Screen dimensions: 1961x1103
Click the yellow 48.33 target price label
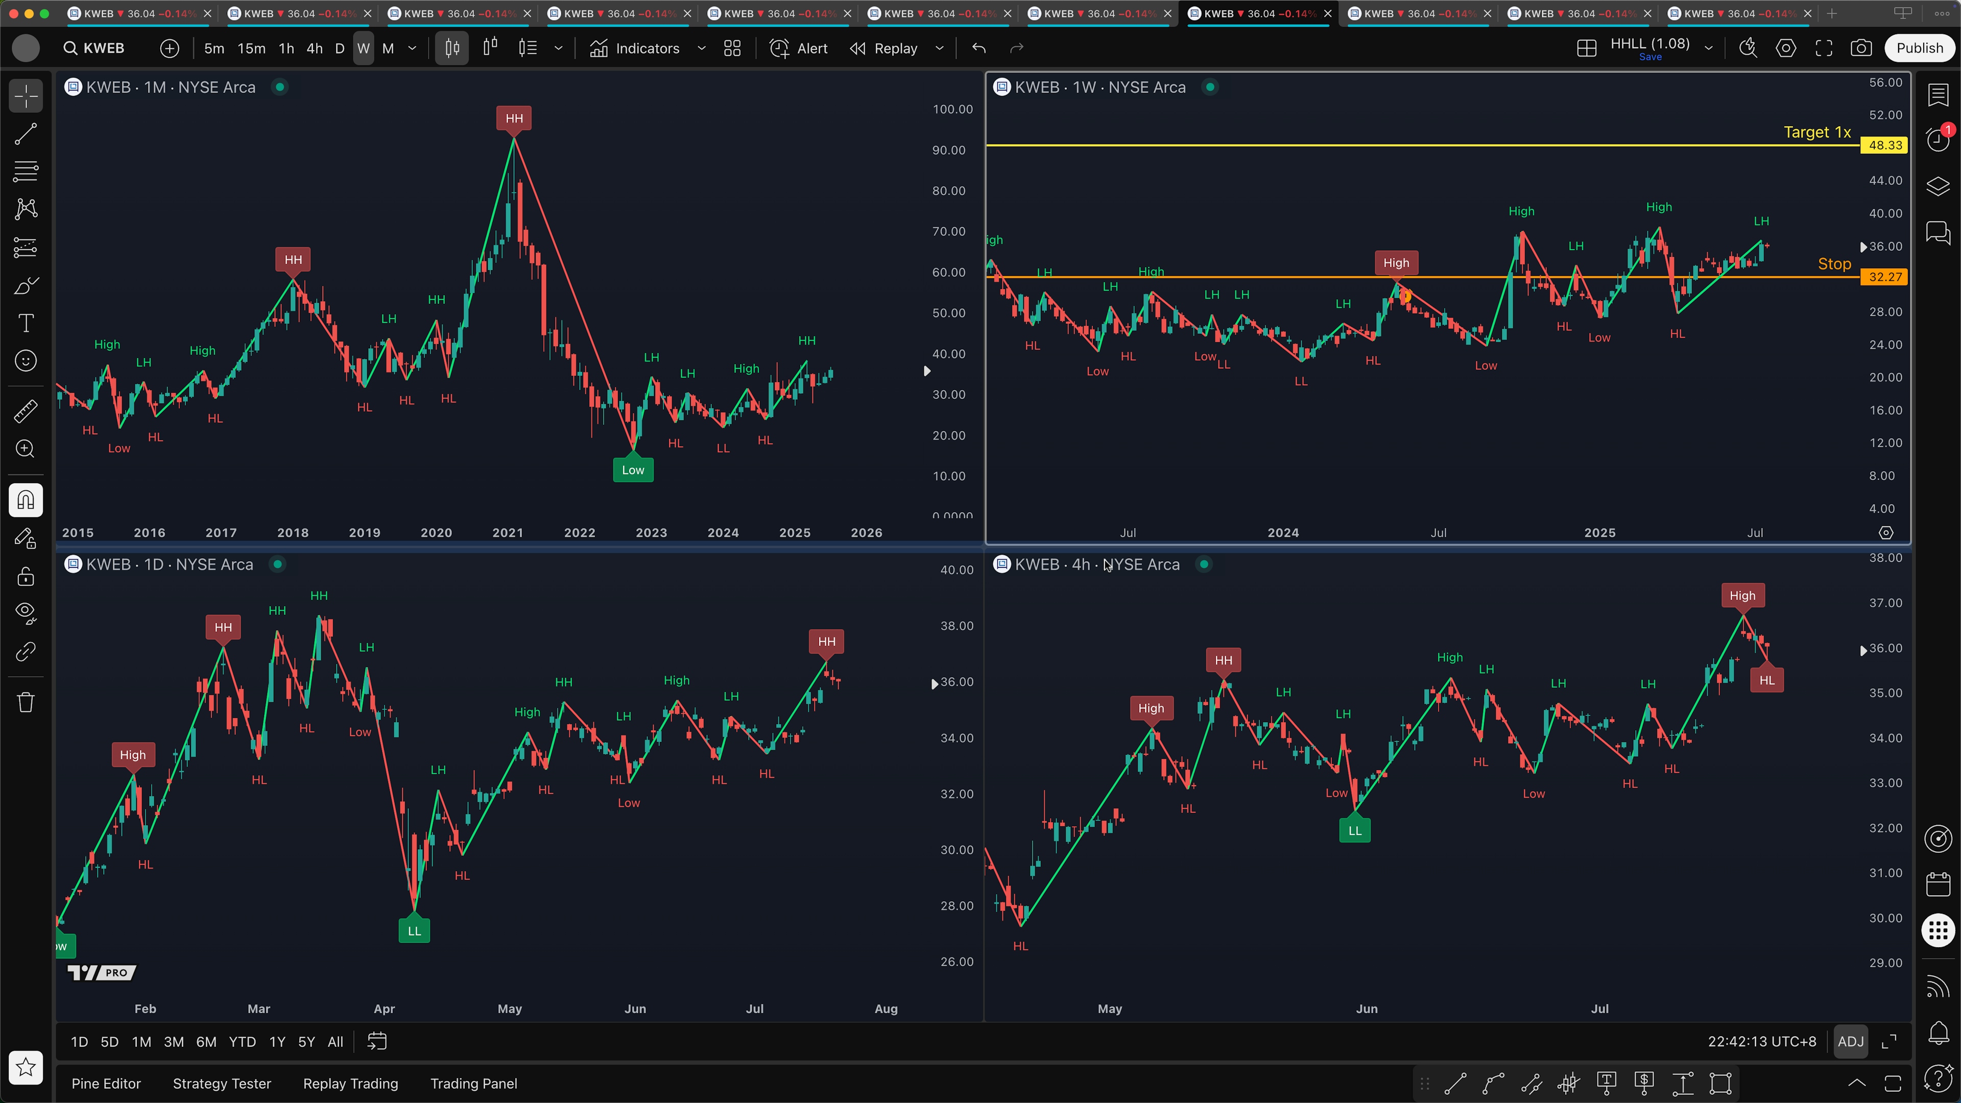click(1885, 145)
